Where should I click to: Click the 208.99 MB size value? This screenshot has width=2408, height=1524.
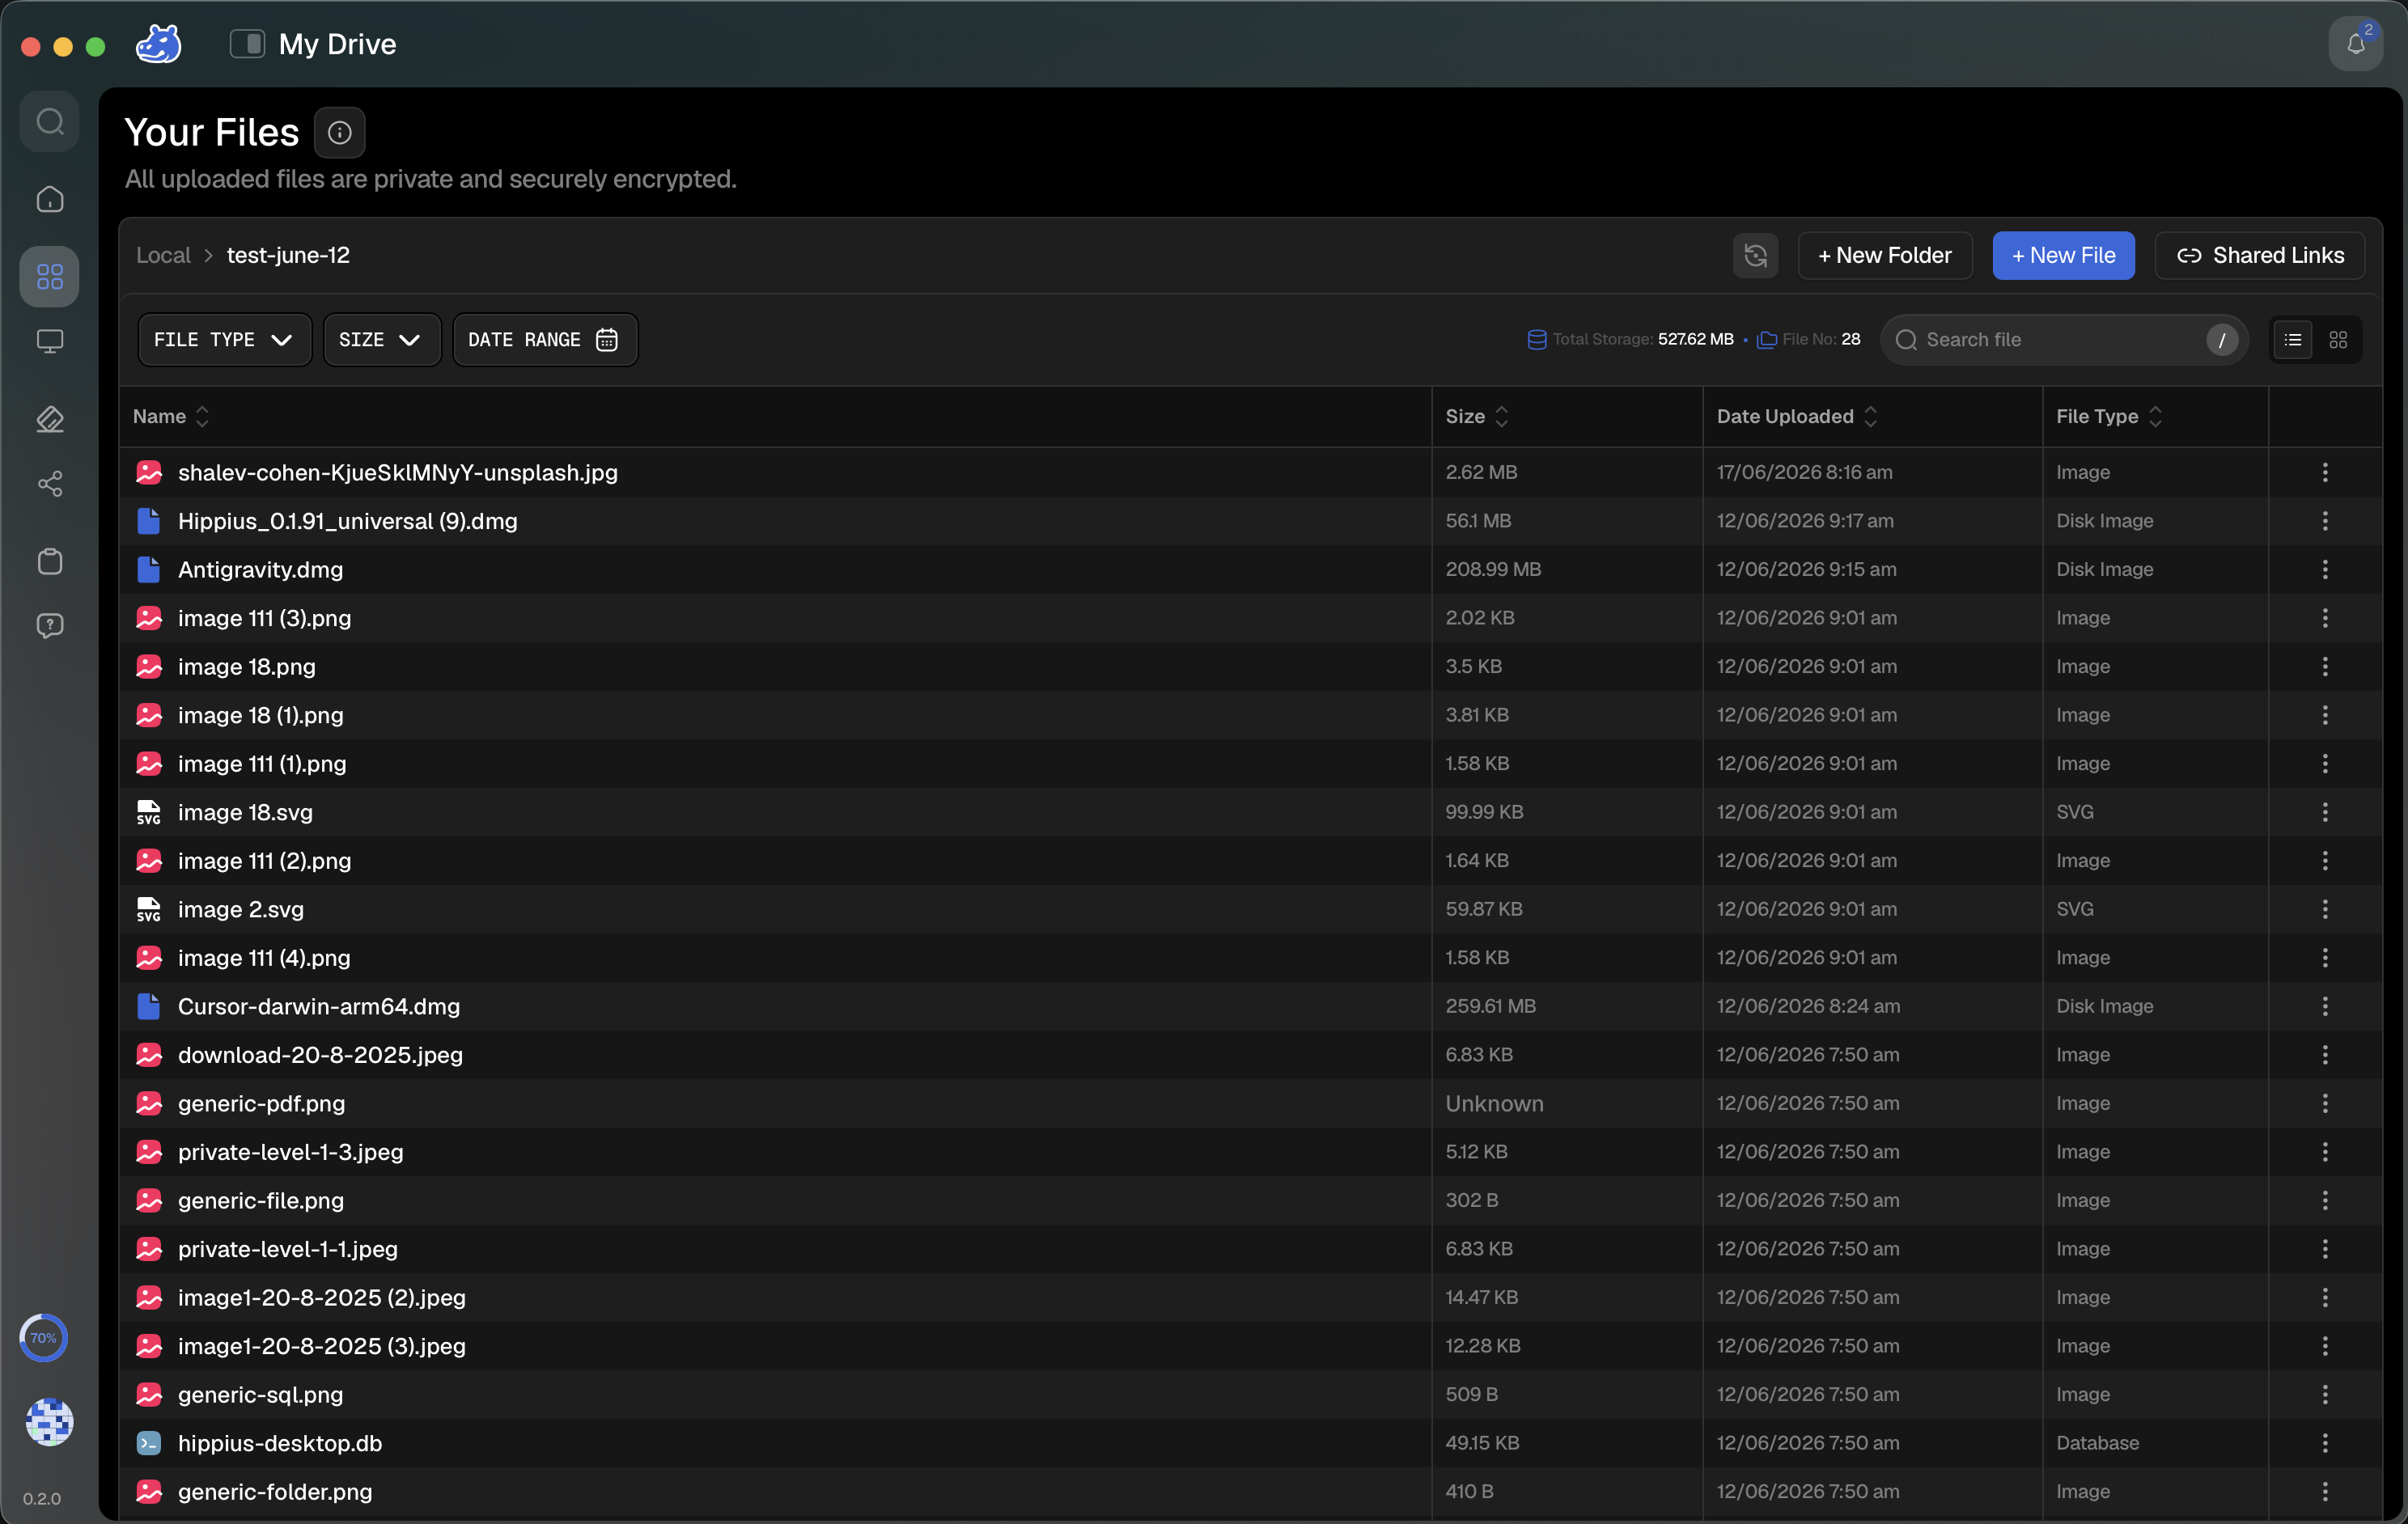1493,569
